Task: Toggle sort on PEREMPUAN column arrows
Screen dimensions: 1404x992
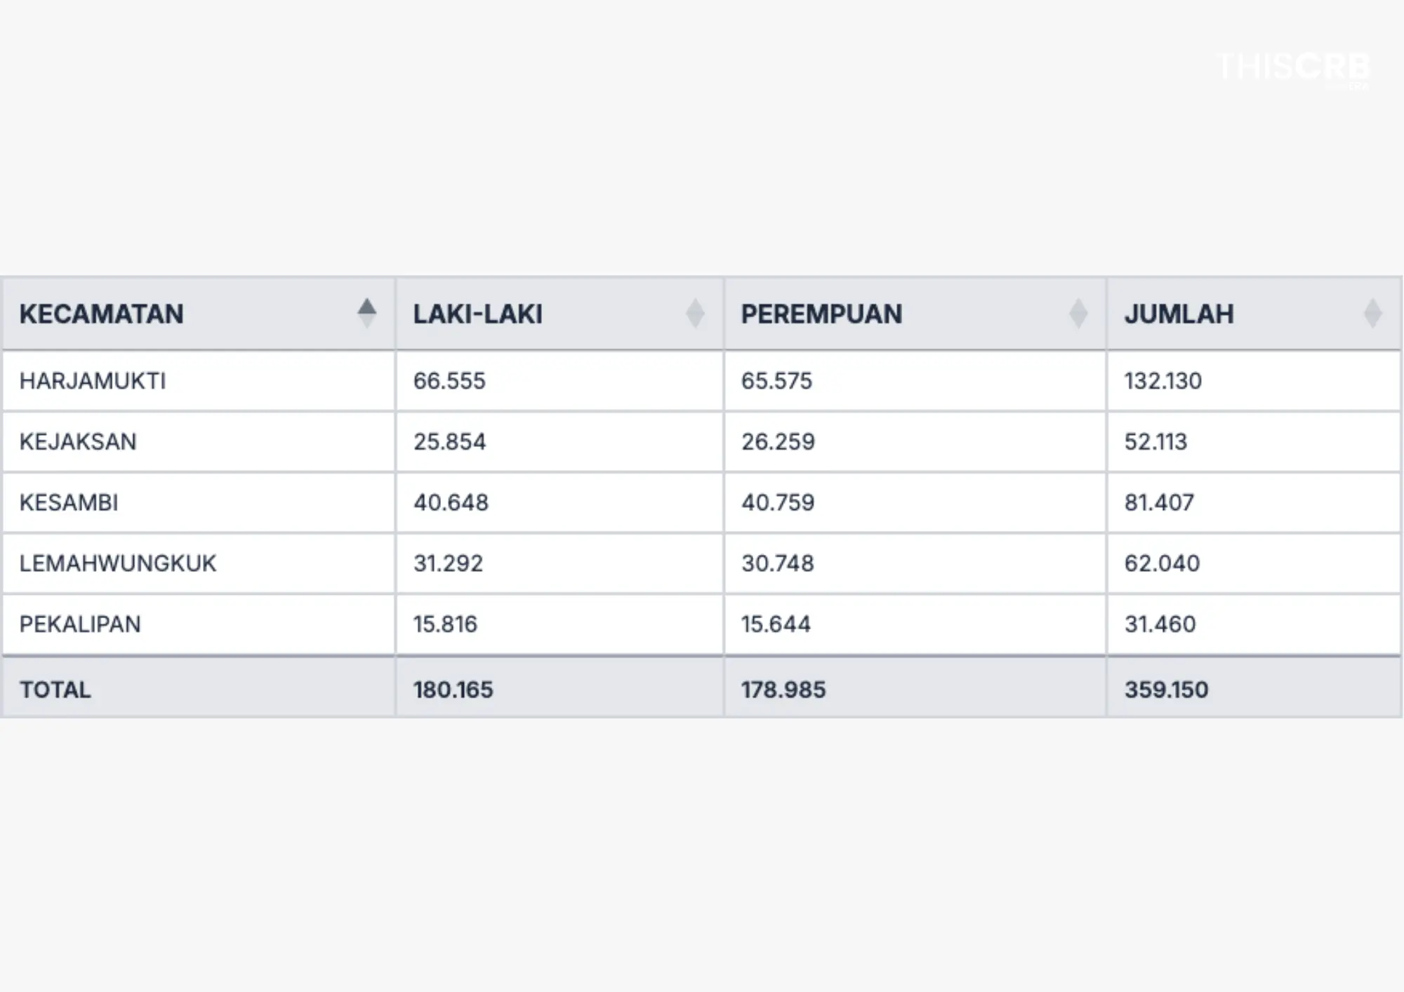Action: tap(1078, 313)
